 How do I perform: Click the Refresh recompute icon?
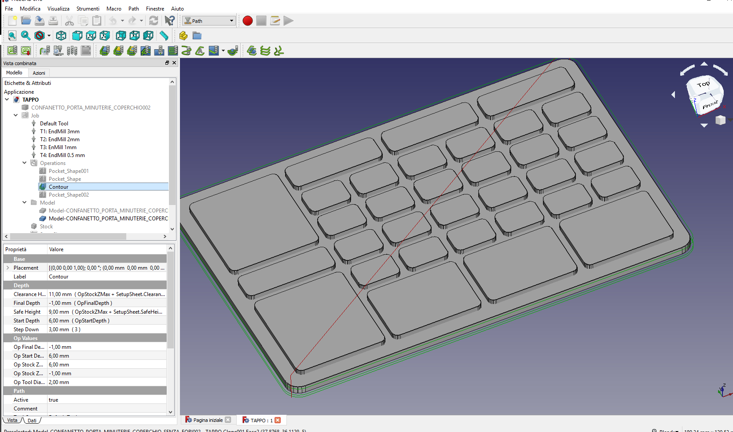154,21
